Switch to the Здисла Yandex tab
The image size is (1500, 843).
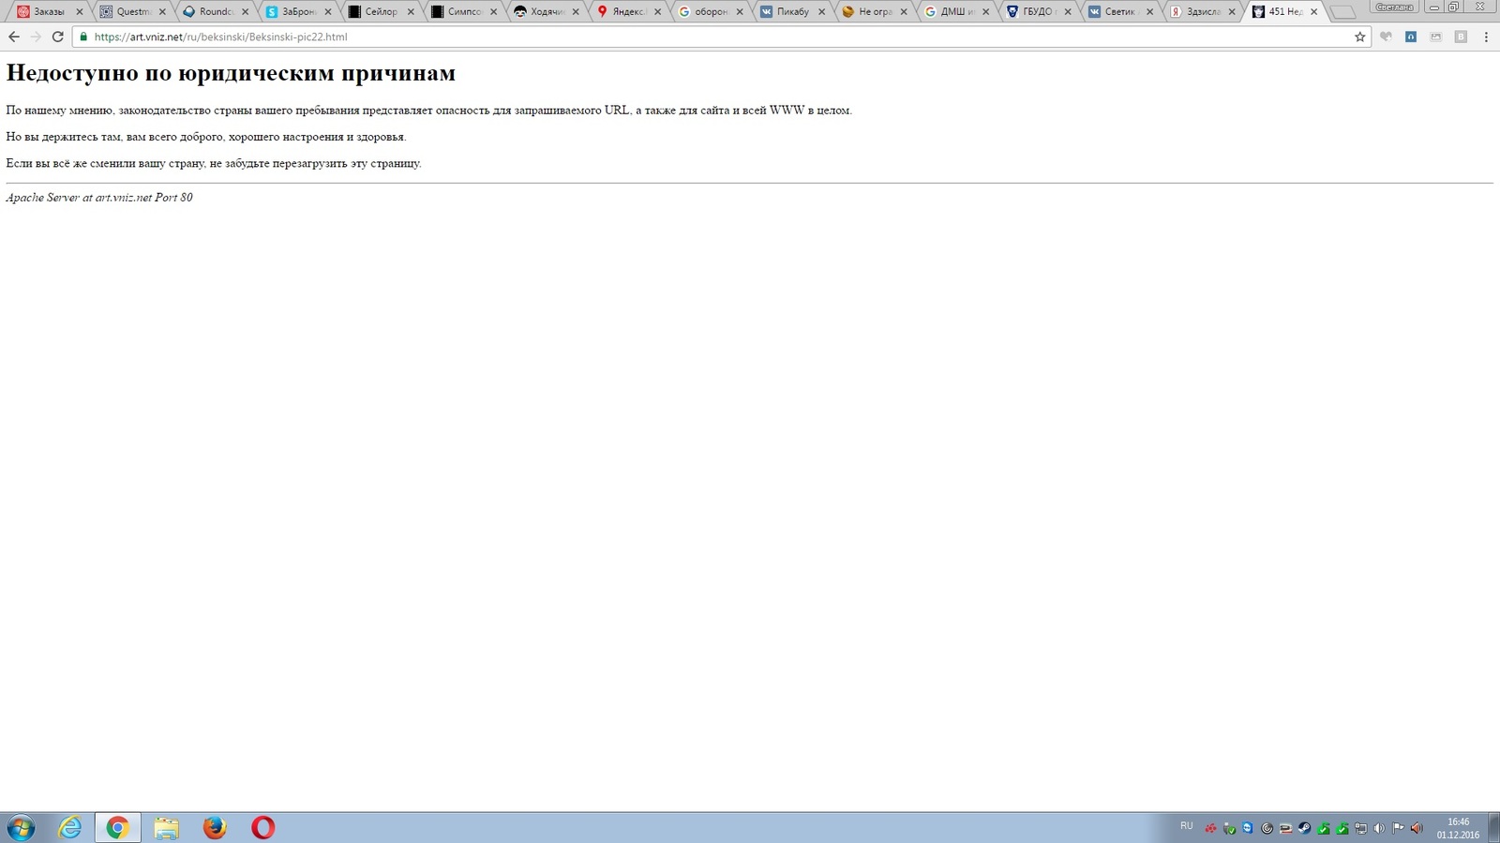[x=1203, y=11]
